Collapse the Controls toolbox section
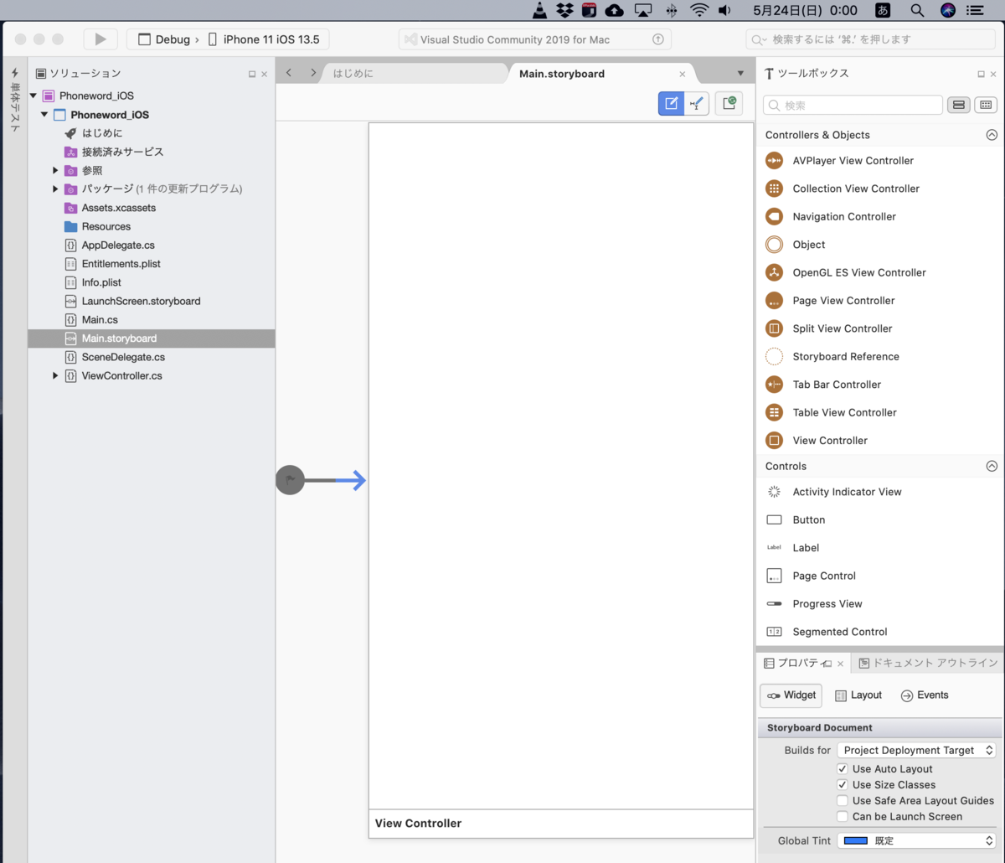Image resolution: width=1005 pixels, height=863 pixels. click(992, 466)
